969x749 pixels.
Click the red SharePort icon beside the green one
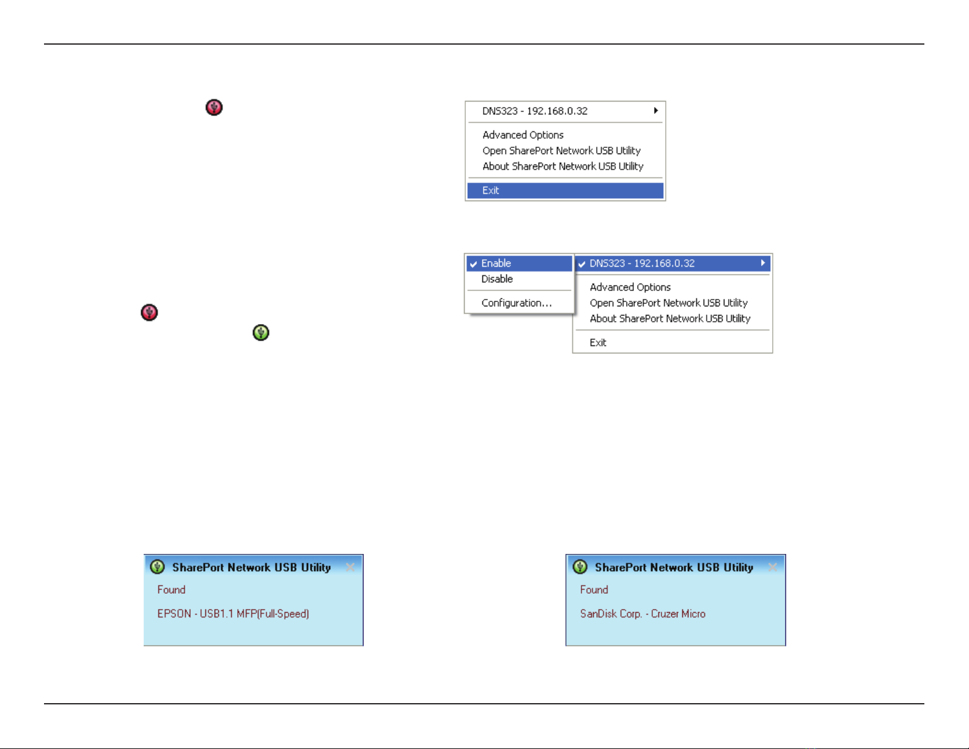(149, 312)
